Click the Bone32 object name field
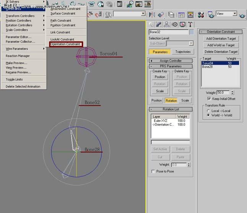Viewport: 247px width, 213px height. tap(168, 32)
